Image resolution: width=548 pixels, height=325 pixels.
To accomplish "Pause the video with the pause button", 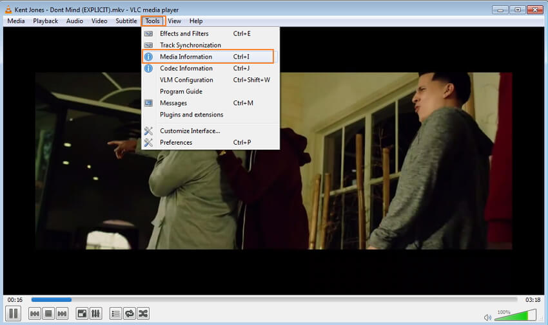I will (14, 313).
